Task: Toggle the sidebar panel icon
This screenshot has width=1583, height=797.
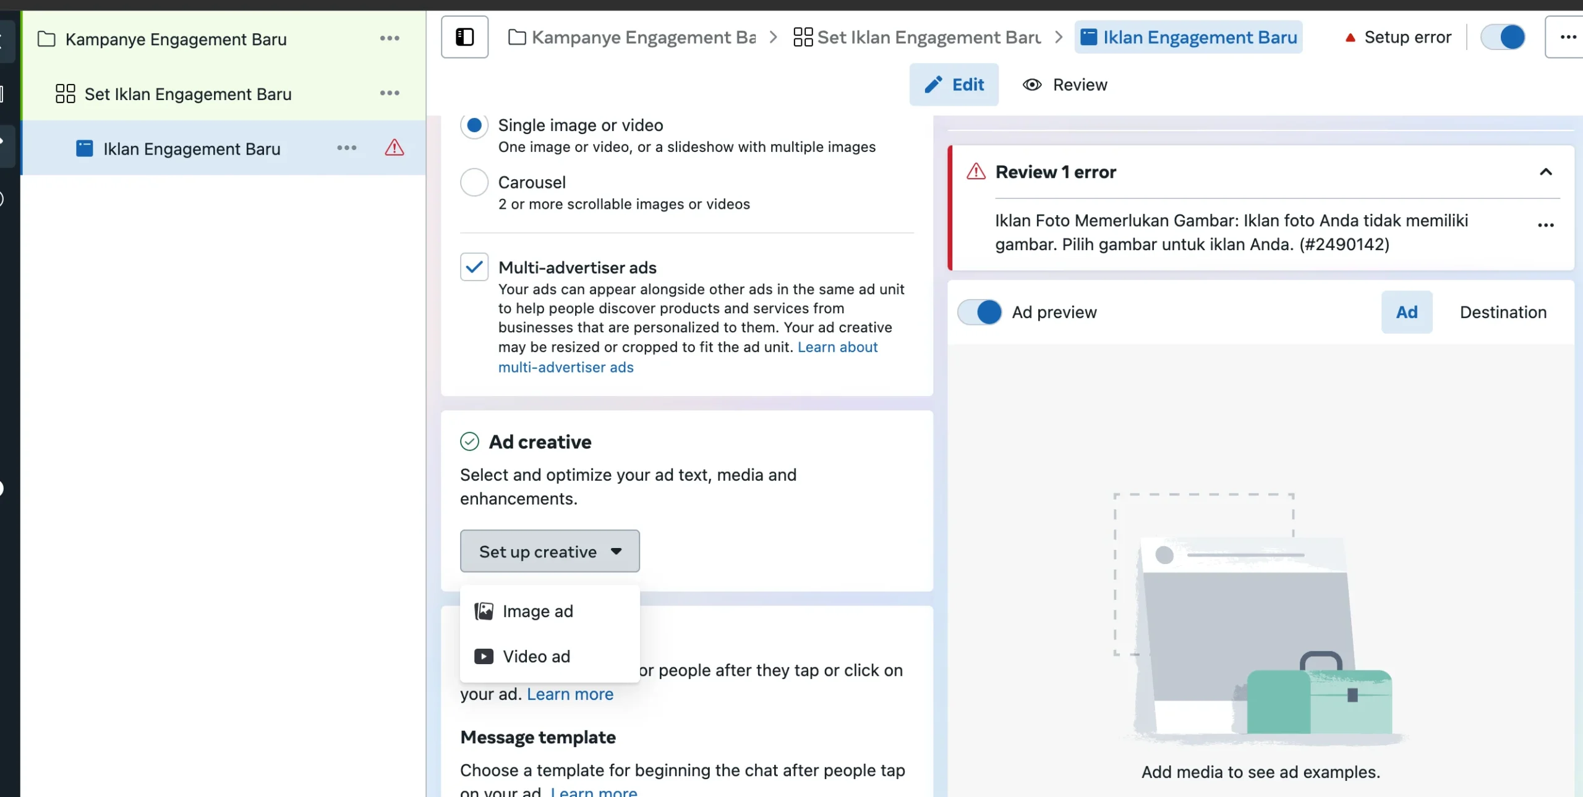Action: pos(464,37)
